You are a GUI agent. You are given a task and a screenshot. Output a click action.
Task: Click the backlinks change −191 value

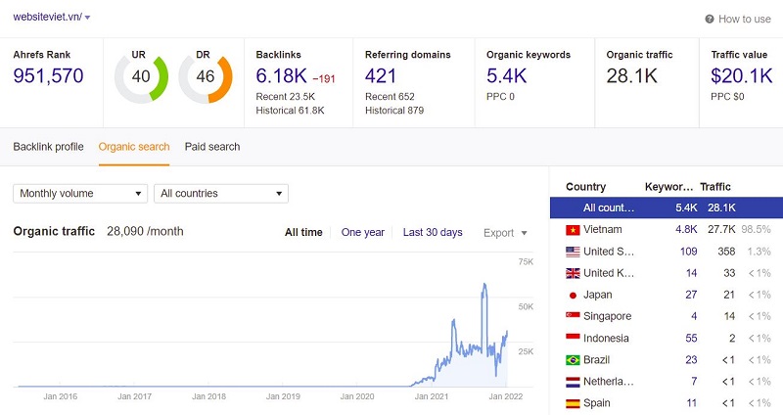pyautogui.click(x=324, y=79)
